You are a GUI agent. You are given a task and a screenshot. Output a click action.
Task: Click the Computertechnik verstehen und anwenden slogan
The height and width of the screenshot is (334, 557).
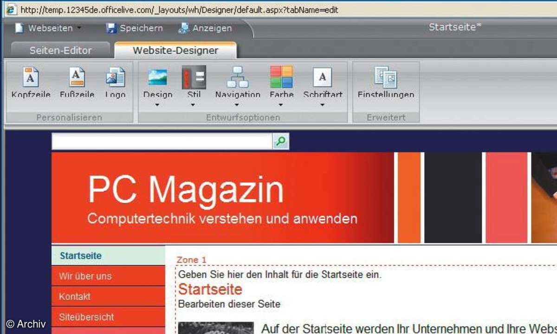pos(222,218)
